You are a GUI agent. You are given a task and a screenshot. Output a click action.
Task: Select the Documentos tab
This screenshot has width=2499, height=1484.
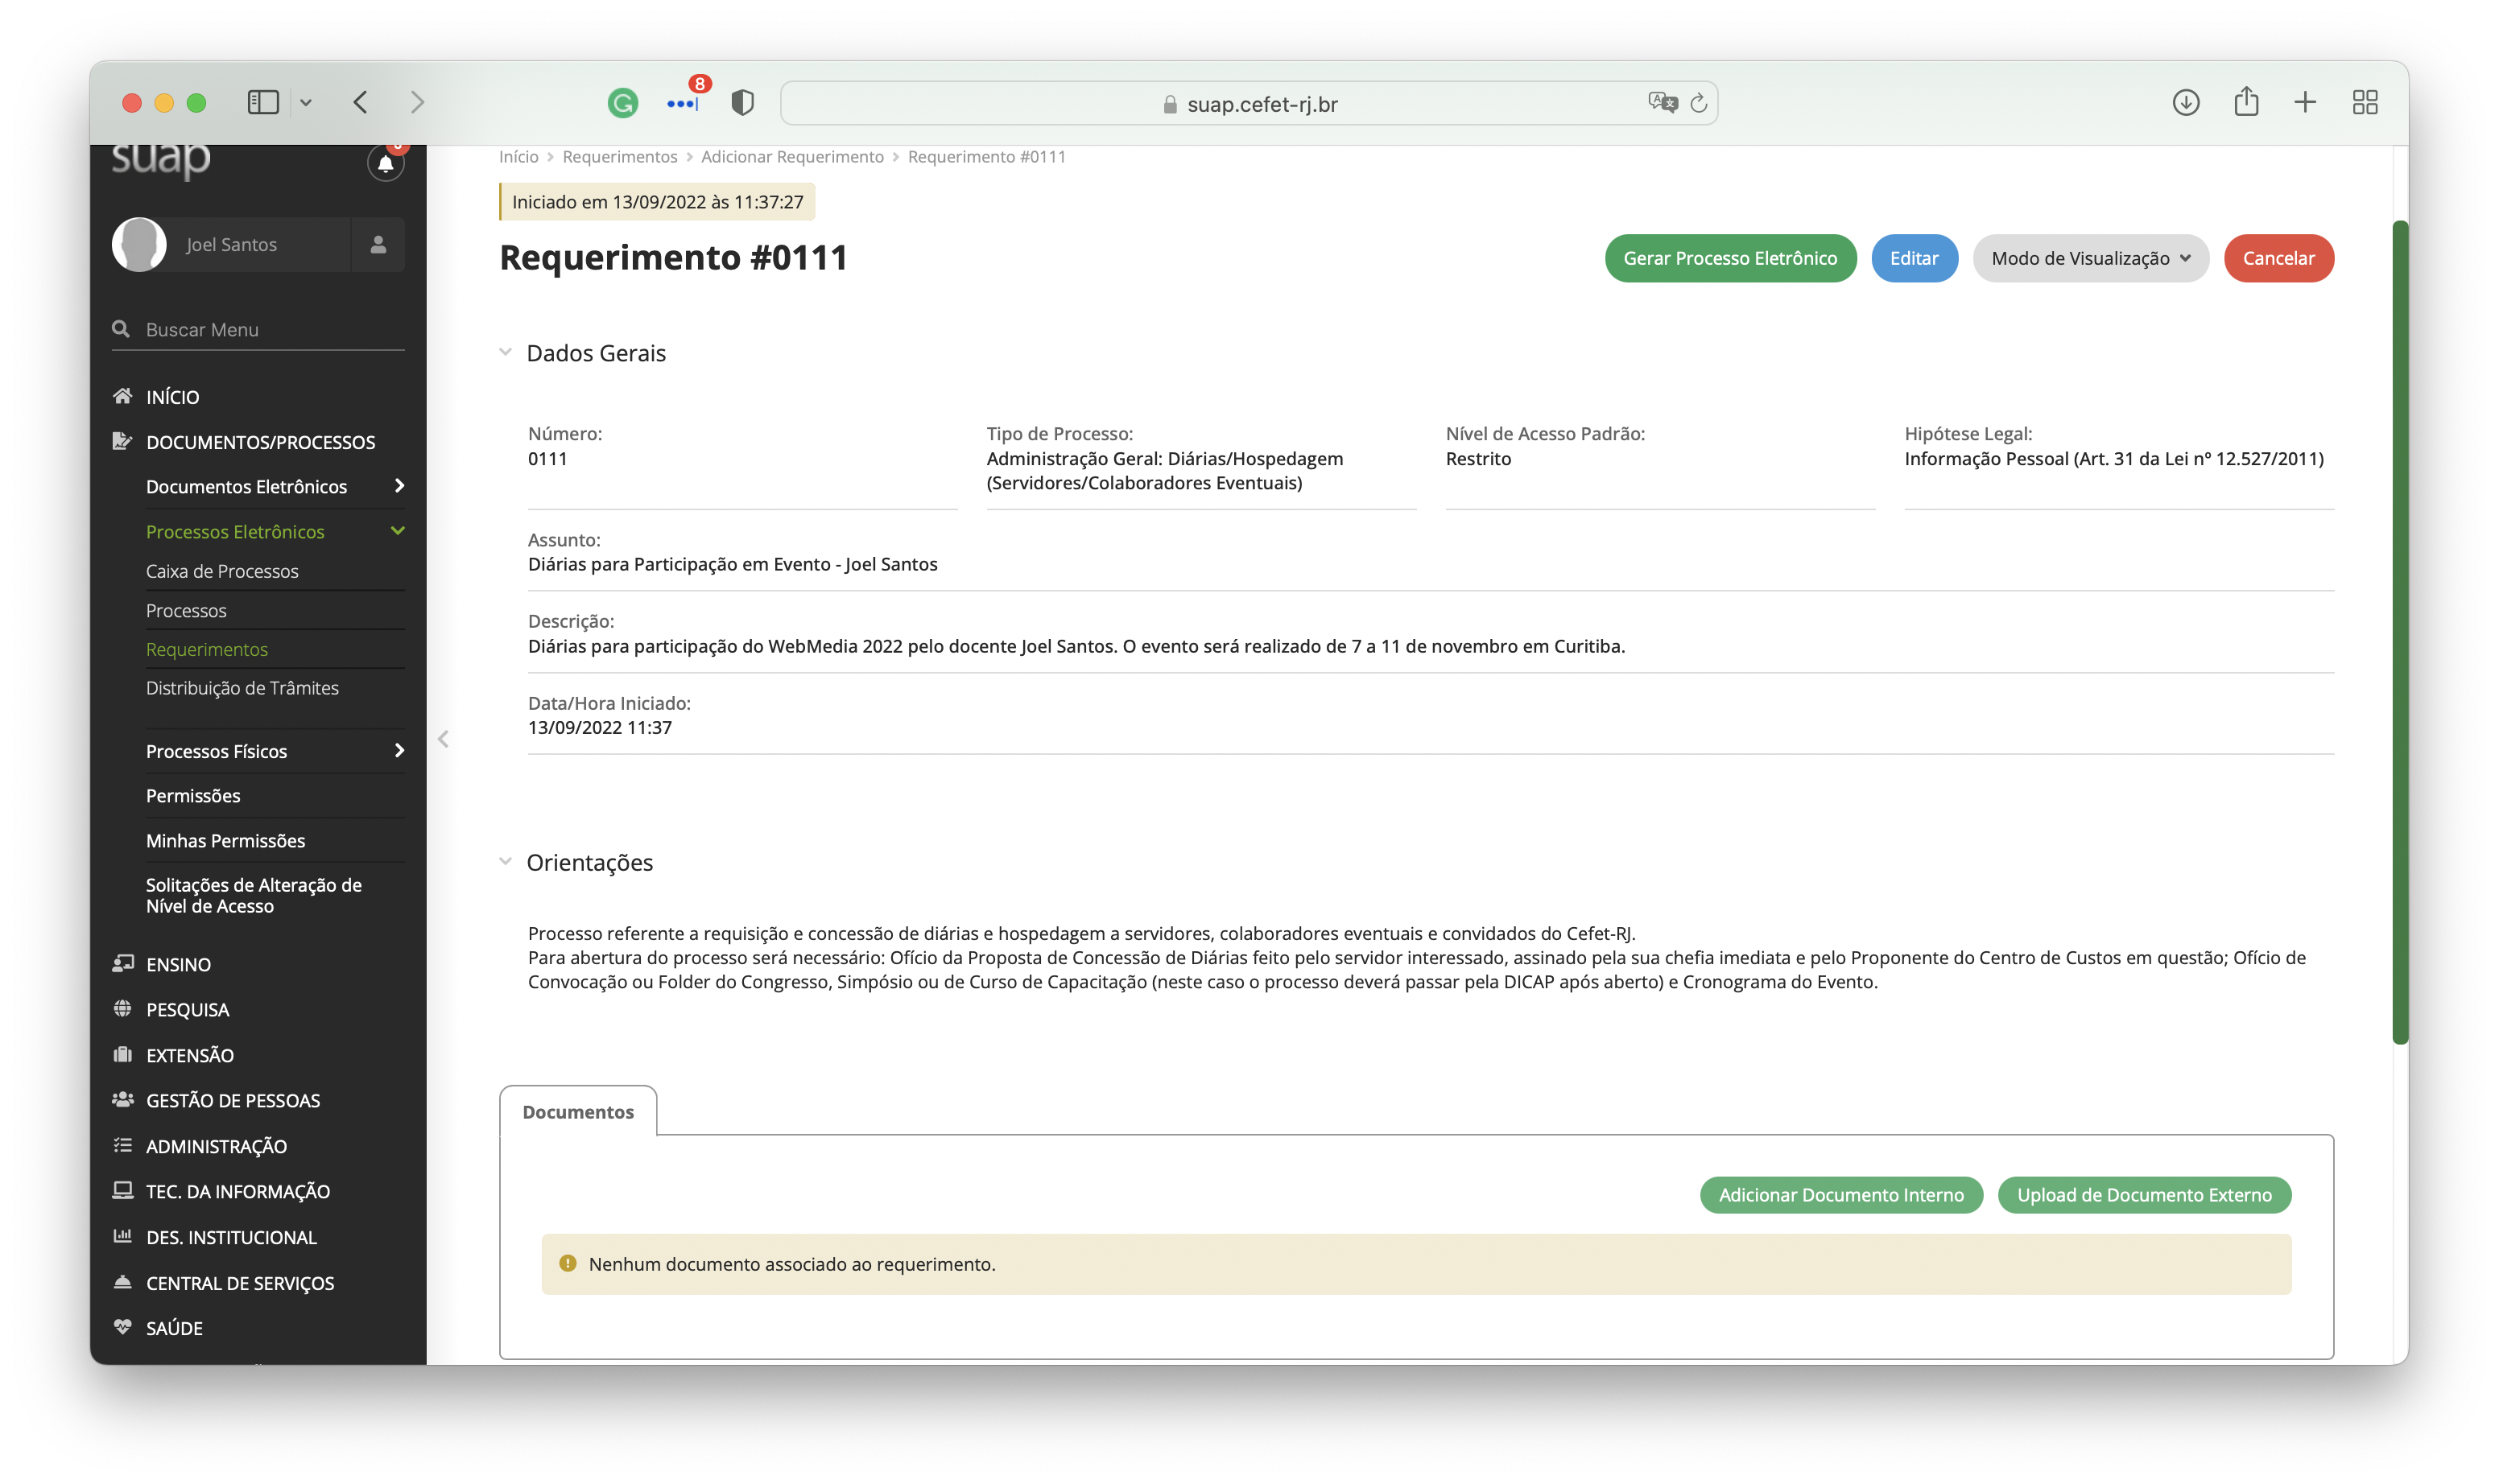pos(578,1111)
